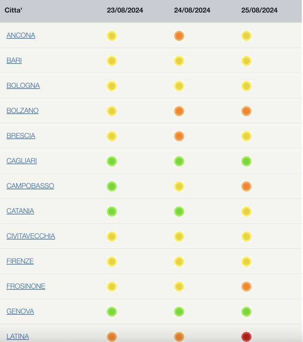Click Latina's red alert dot for 25/08/2024
Viewport: 303px width, 342px height.
pos(247,337)
